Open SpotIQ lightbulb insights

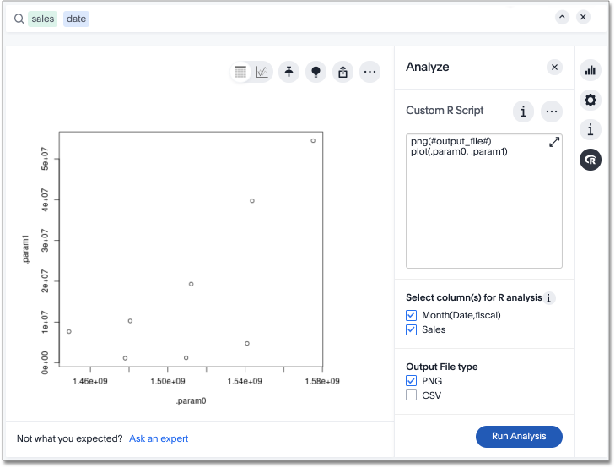tap(316, 73)
